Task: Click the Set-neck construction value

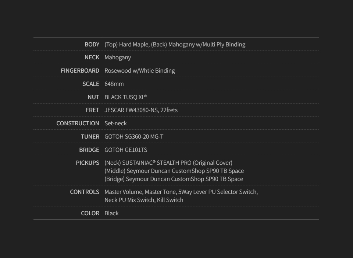Action: pos(115,123)
